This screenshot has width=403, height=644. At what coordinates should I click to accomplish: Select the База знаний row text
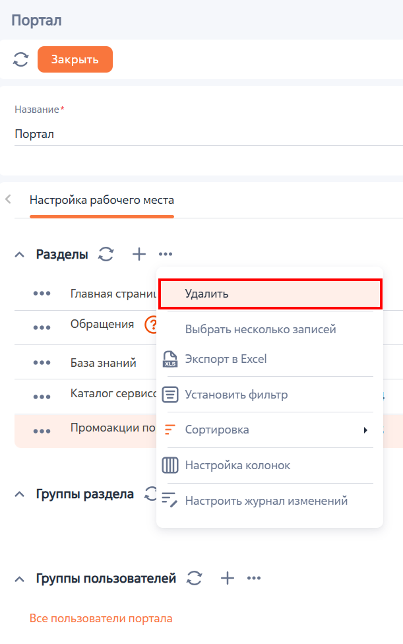coord(104,363)
